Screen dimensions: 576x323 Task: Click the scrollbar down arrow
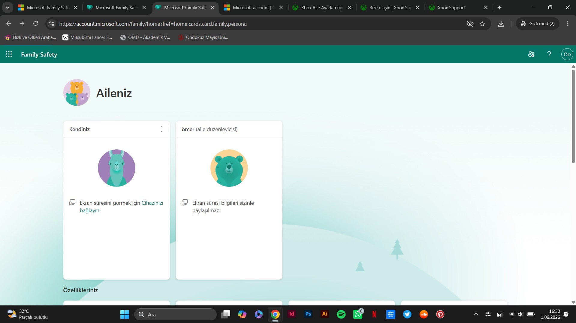[x=573, y=302]
